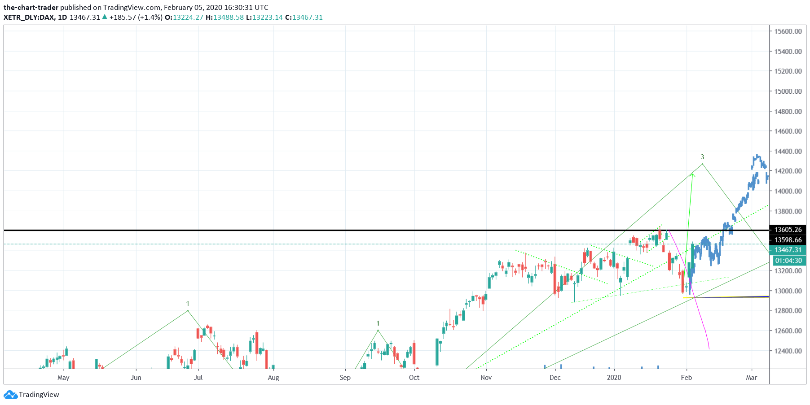Image resolution: width=810 pixels, height=405 pixels.
Task: Click the Sep label on time axis
Action: click(345, 378)
